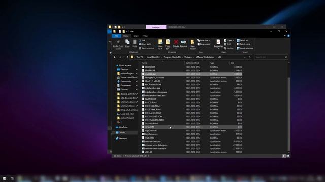Go up one folder level arrow
Image resolution: width=325 pixels, height=182 pixels.
coord(127,57)
